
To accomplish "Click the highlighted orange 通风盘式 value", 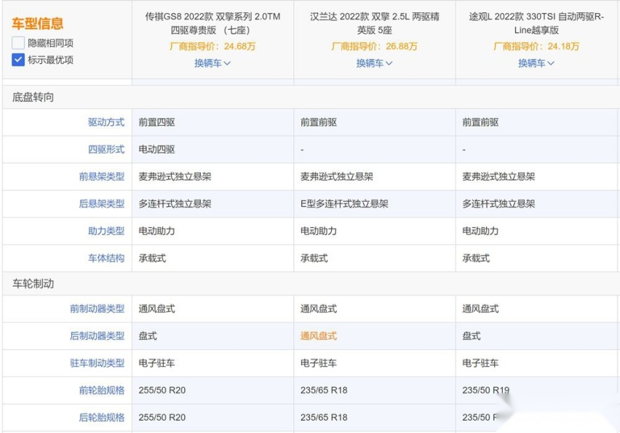I will (x=318, y=336).
